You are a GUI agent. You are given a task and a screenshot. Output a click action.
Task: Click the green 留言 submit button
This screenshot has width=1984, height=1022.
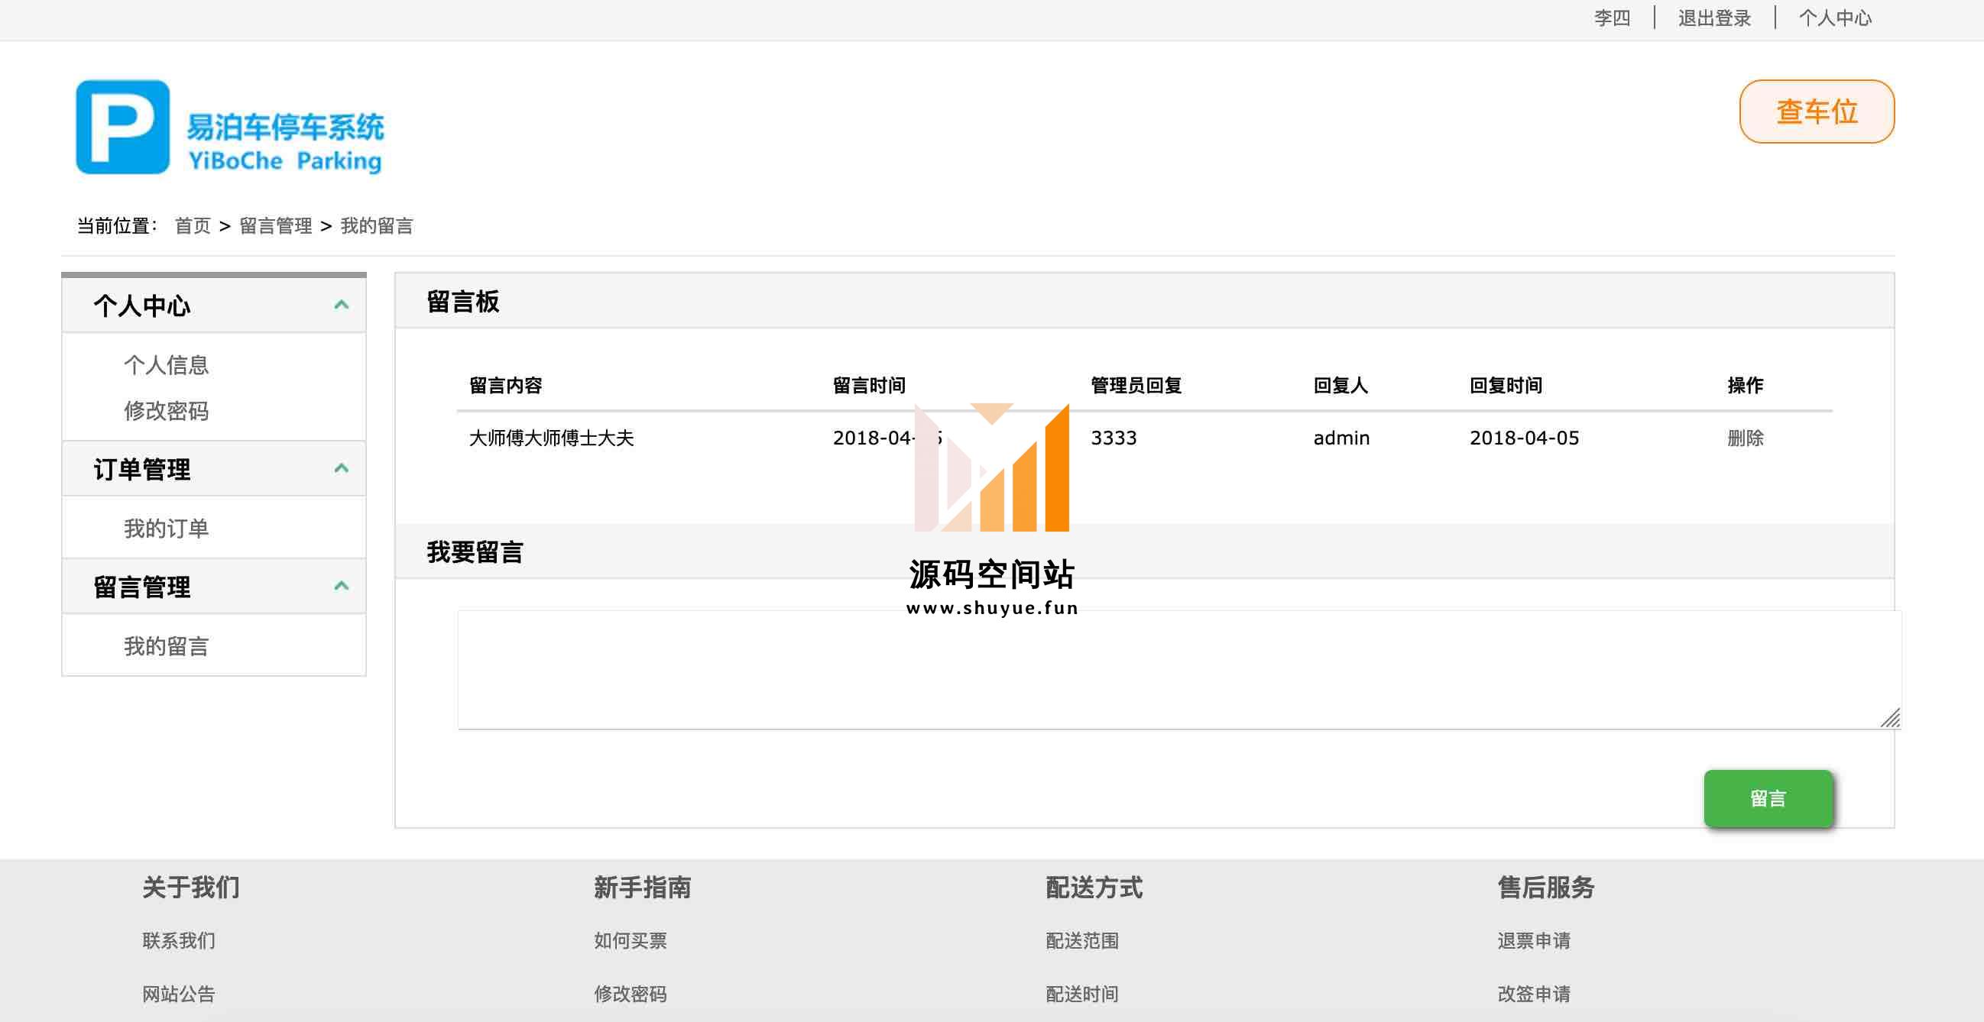1768,798
